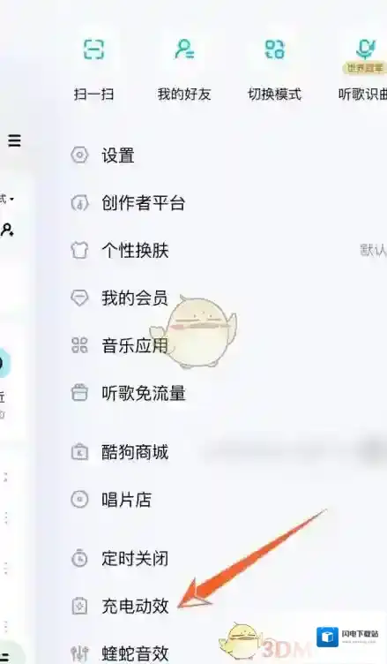Viewport: 387px width, 664px height.
Task: Open 我的好友 friends icon
Action: 184,49
